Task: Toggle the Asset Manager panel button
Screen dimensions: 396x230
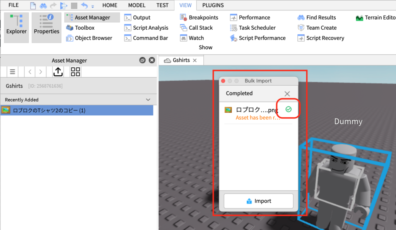Action: click(92, 17)
